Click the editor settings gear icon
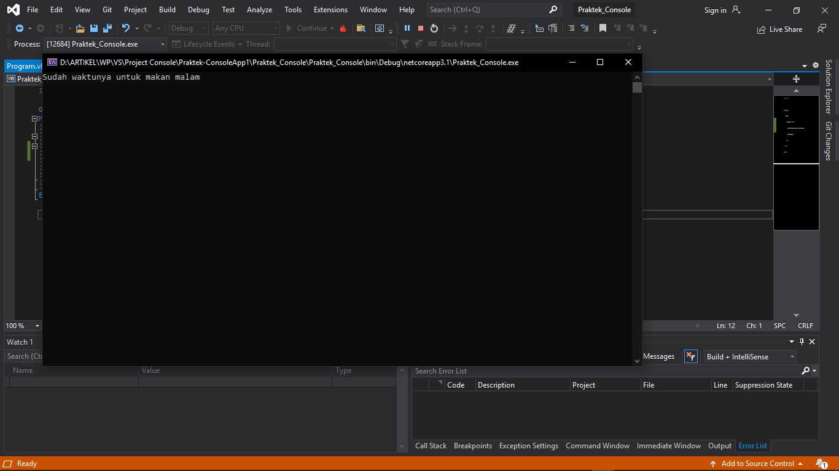This screenshot has width=839, height=471. (816, 66)
